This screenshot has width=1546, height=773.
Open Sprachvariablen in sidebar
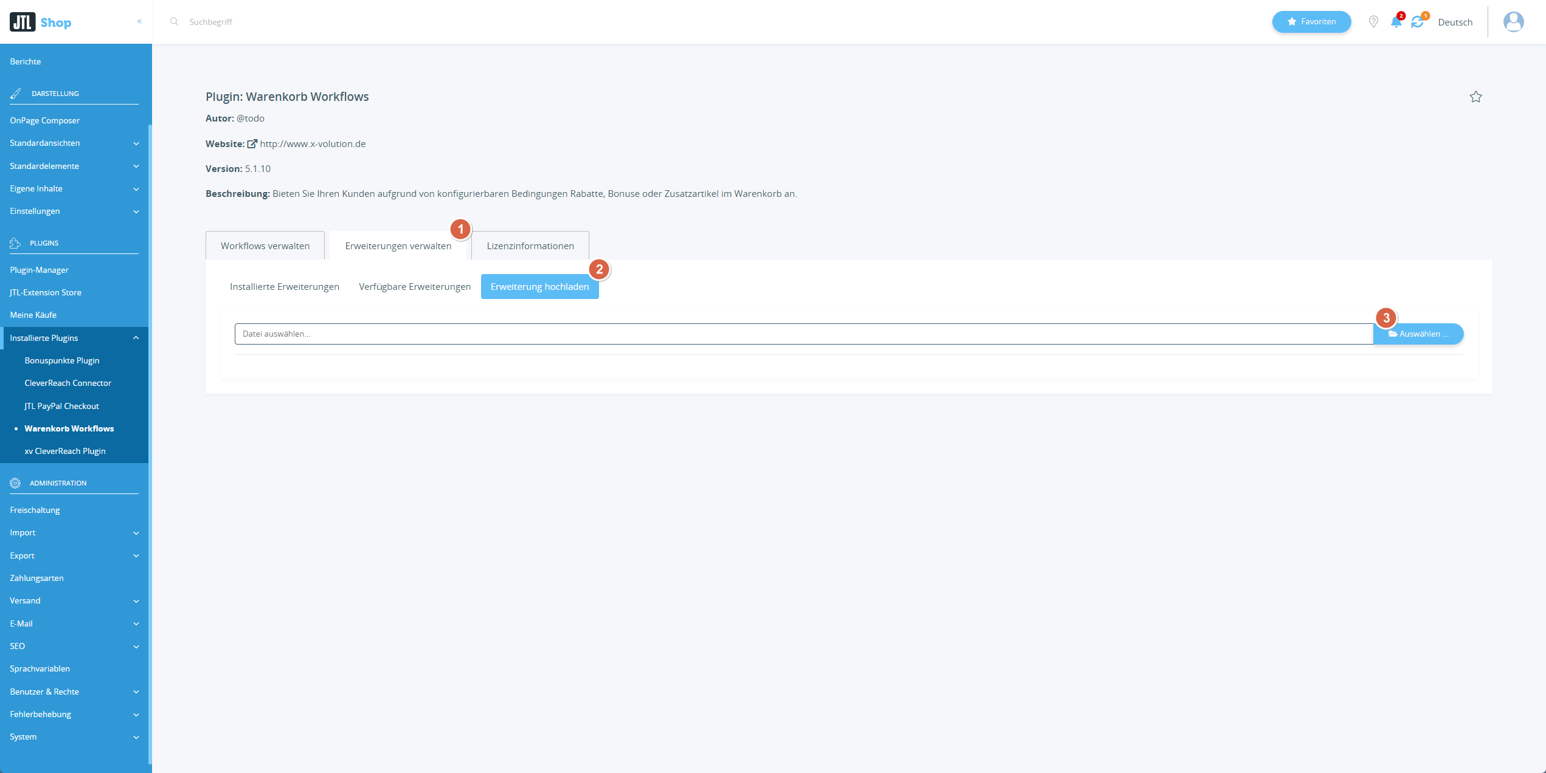(x=40, y=668)
